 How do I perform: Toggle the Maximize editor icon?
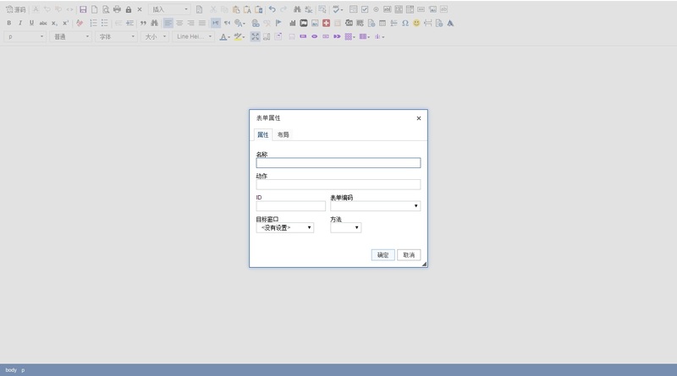(x=256, y=37)
